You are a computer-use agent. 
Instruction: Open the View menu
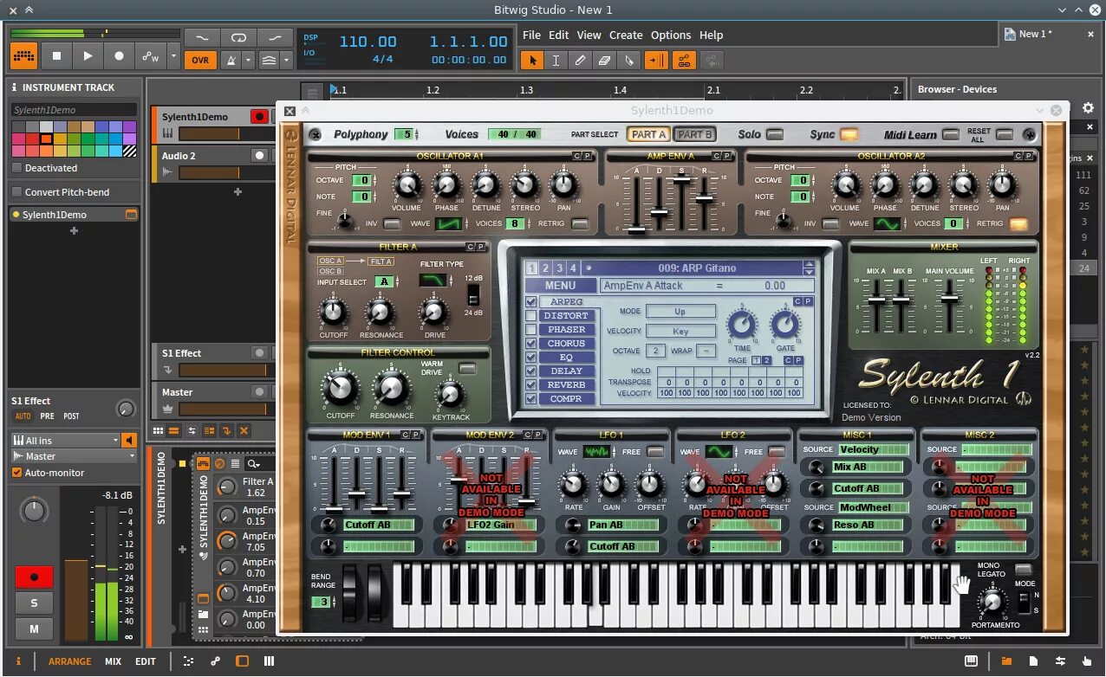[589, 35]
